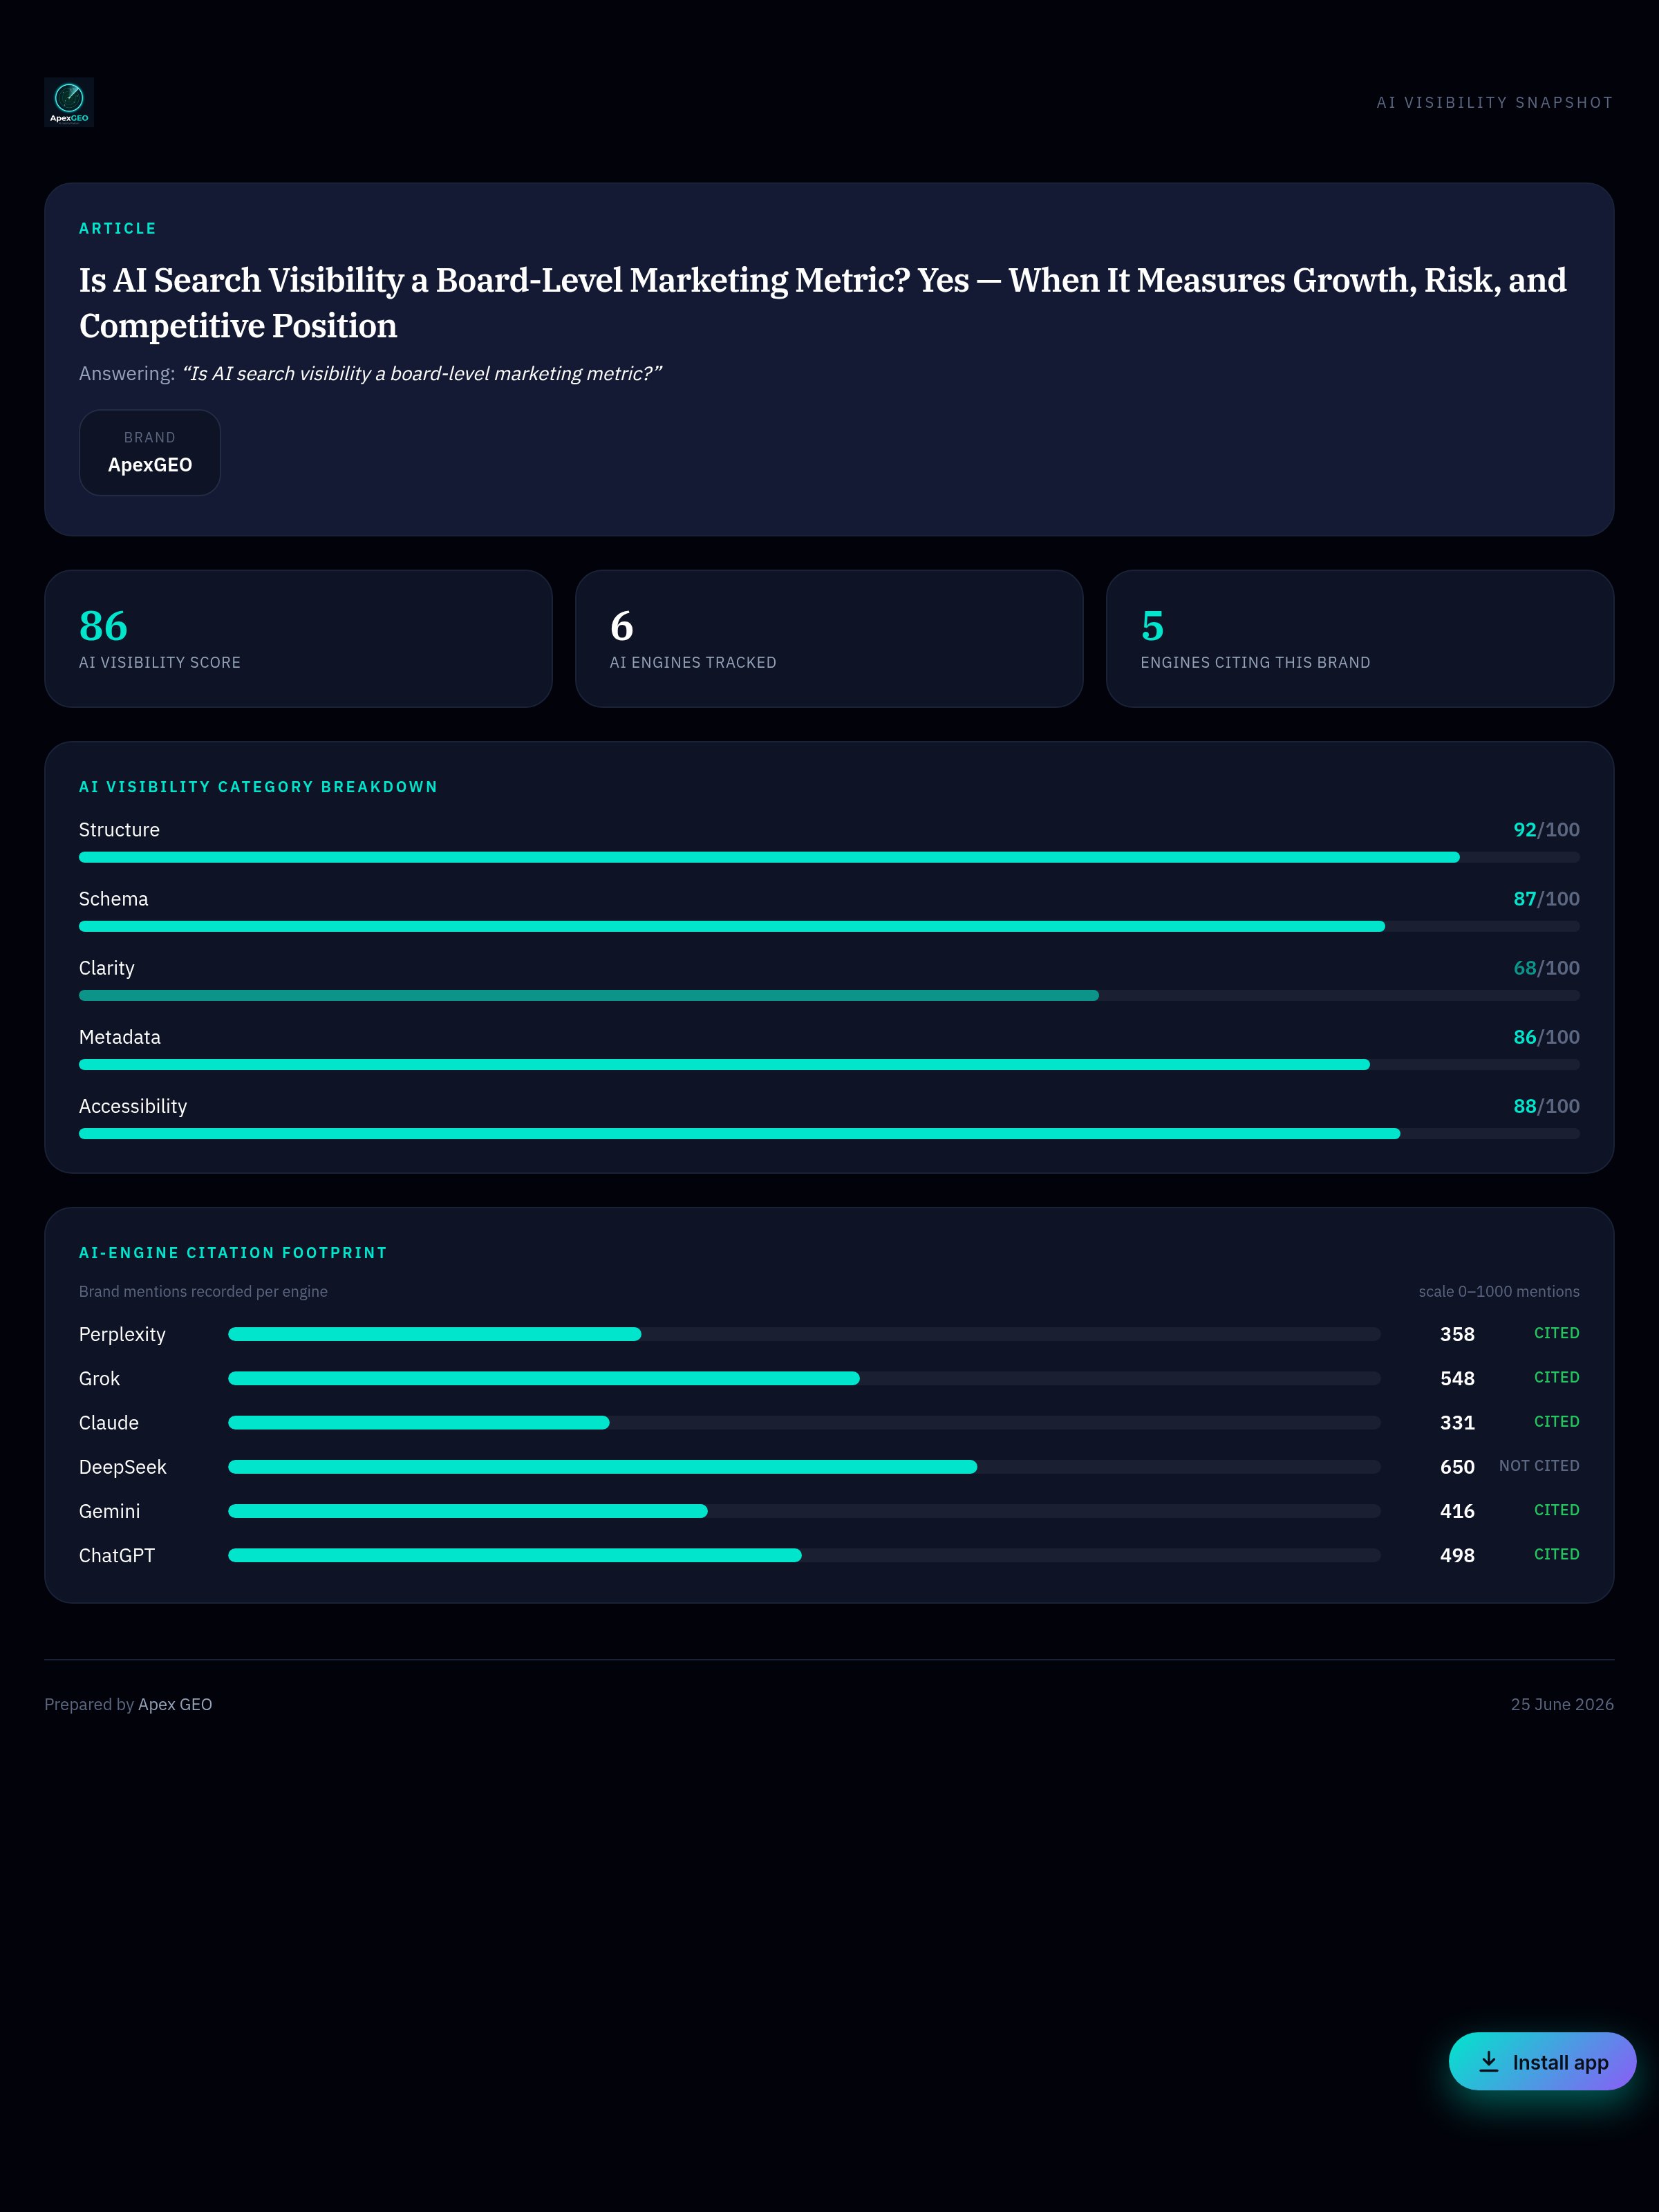Click the Clarity progress bar
Image resolution: width=1659 pixels, height=2212 pixels.
tap(829, 995)
